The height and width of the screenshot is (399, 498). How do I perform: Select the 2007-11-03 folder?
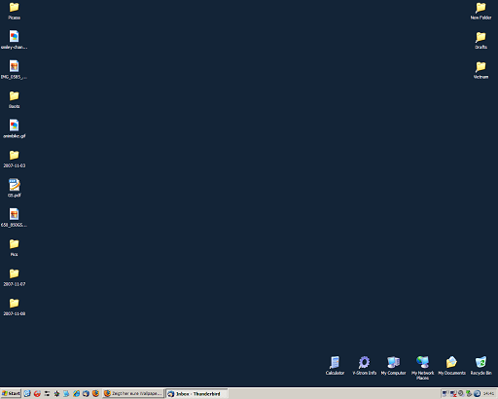(x=14, y=159)
